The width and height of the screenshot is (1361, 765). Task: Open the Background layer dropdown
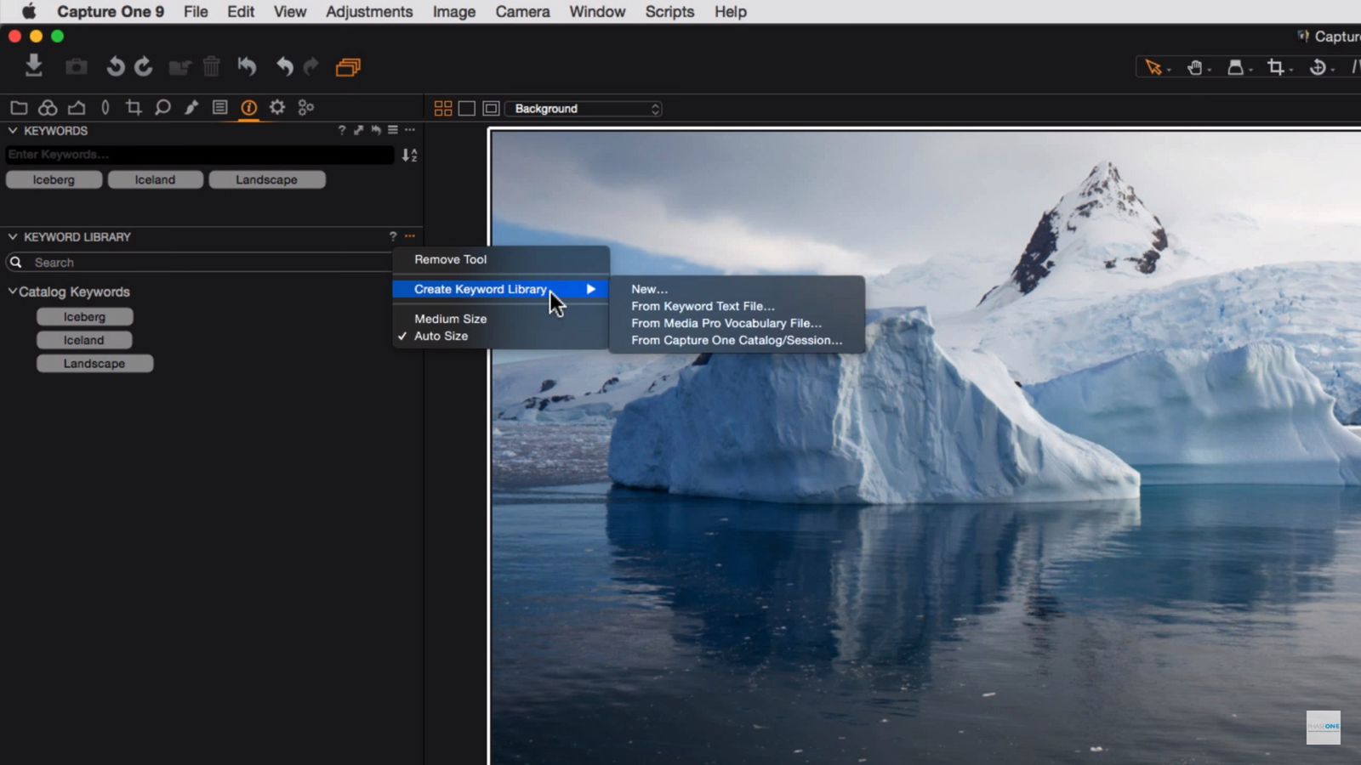tap(584, 109)
